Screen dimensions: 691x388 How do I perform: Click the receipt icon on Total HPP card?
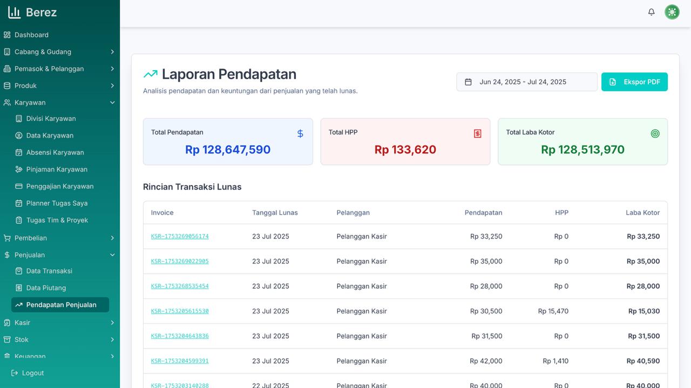click(477, 133)
